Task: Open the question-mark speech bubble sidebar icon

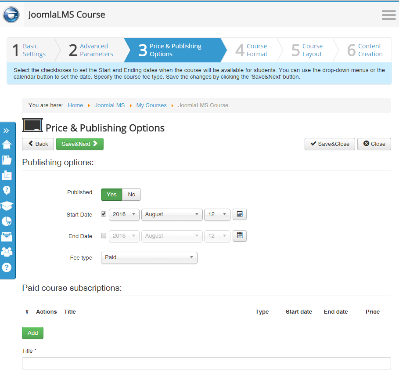Action: click(7, 191)
